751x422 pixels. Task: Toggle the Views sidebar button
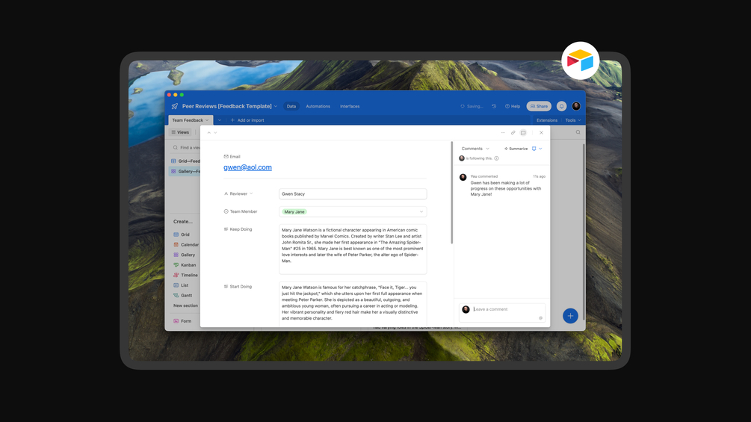181,132
